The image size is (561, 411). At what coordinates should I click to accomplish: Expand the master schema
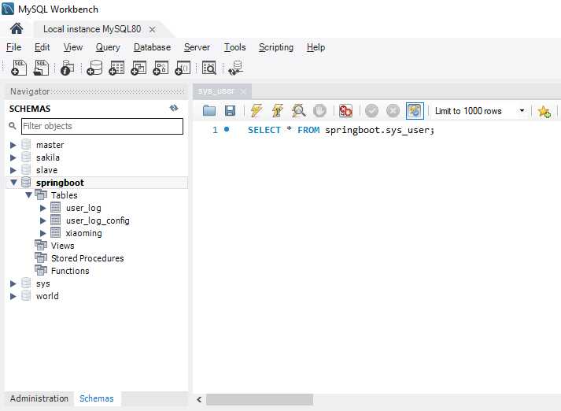click(x=13, y=145)
